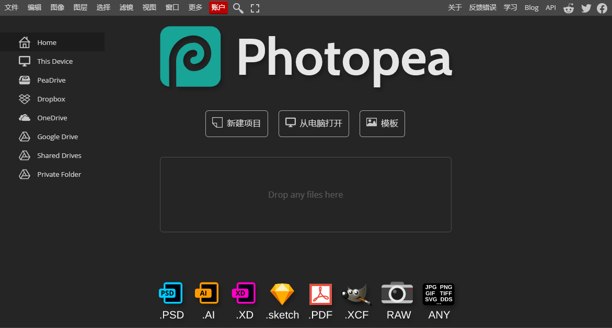
Task: Click the RAW camera icon
Action: click(397, 293)
